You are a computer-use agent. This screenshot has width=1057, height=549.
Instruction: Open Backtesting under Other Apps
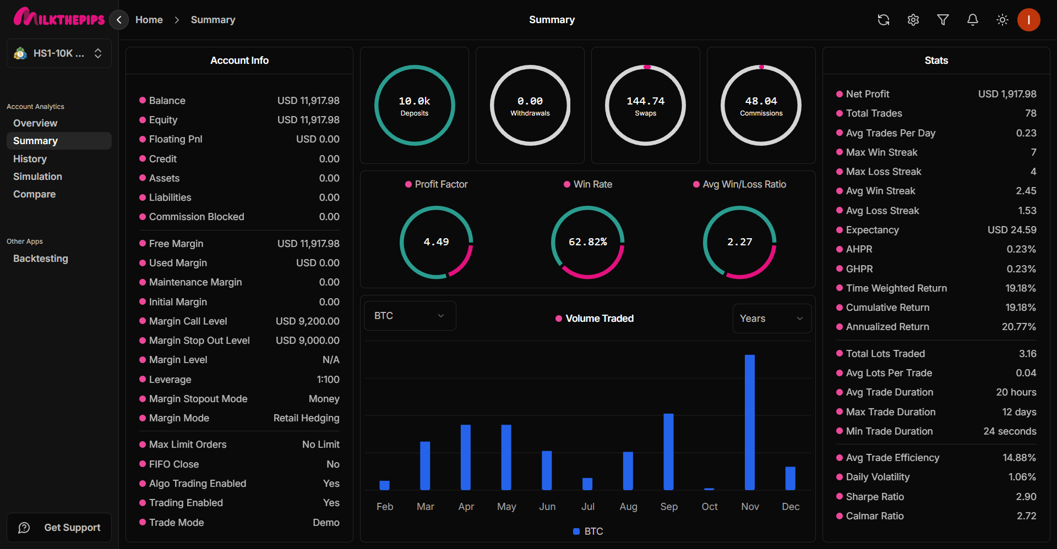click(x=41, y=259)
